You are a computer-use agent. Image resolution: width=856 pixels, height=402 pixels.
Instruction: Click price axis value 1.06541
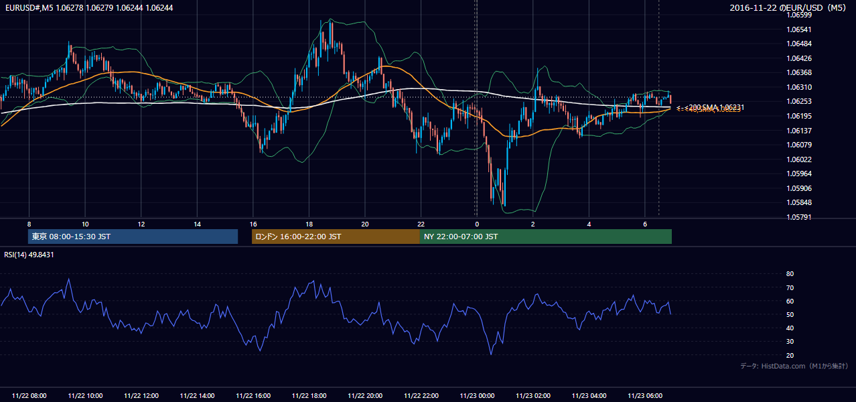tap(798, 29)
